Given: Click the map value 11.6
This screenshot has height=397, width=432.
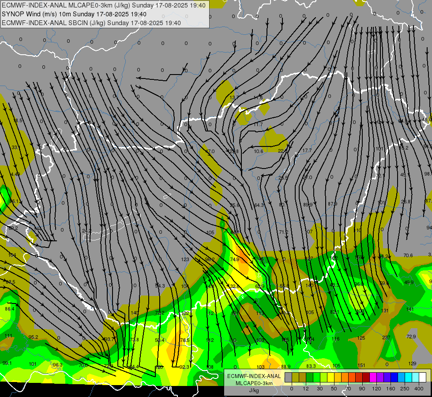Looking at the screenshot, I should tap(259, 97).
